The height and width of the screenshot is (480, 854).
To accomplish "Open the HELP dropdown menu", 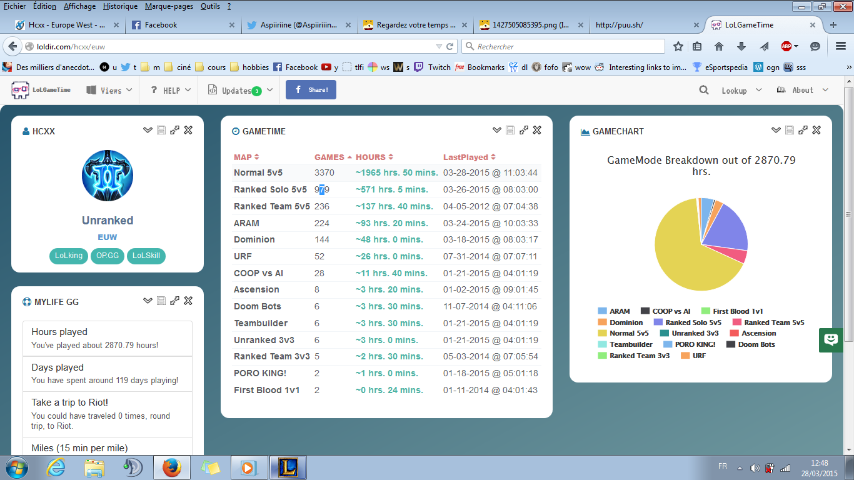I will (x=171, y=90).
